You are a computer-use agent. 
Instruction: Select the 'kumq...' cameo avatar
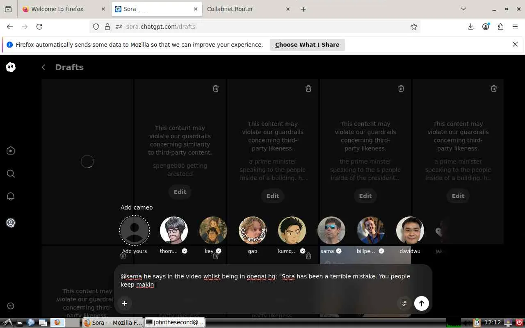[x=292, y=230]
